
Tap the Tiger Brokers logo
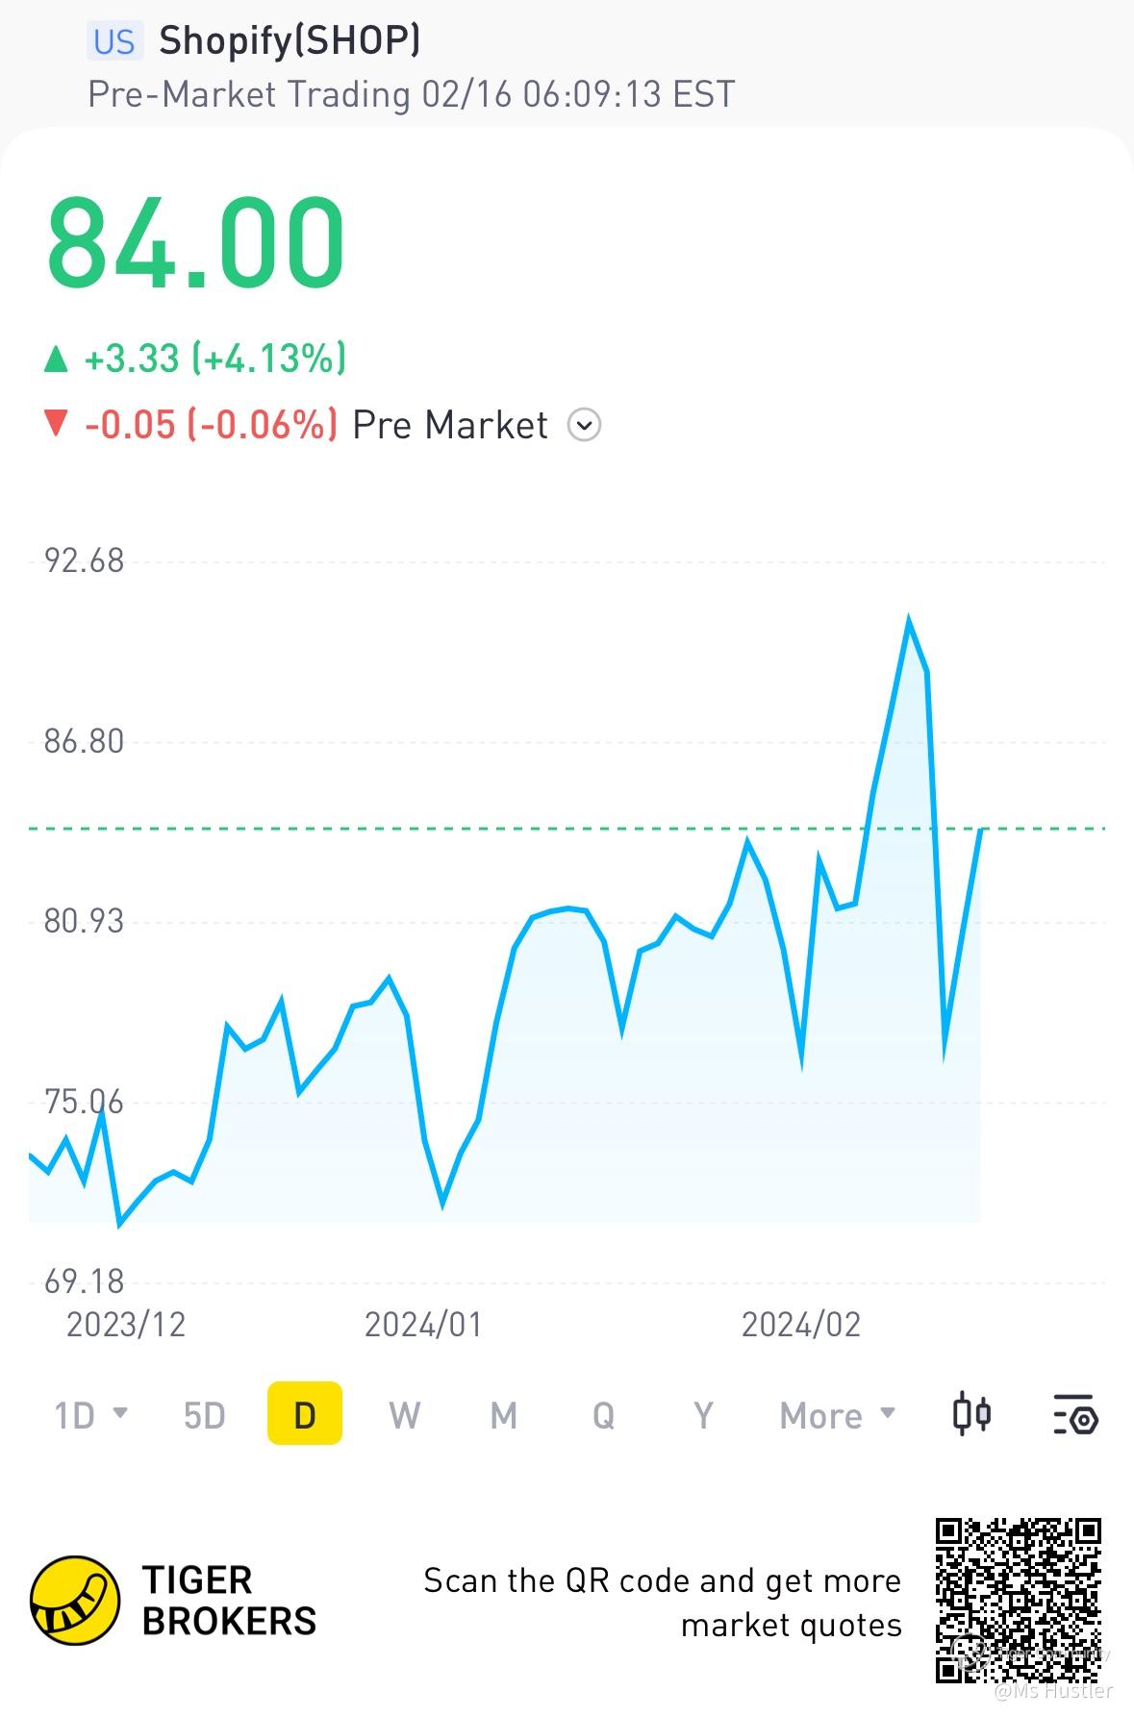click(76, 1601)
